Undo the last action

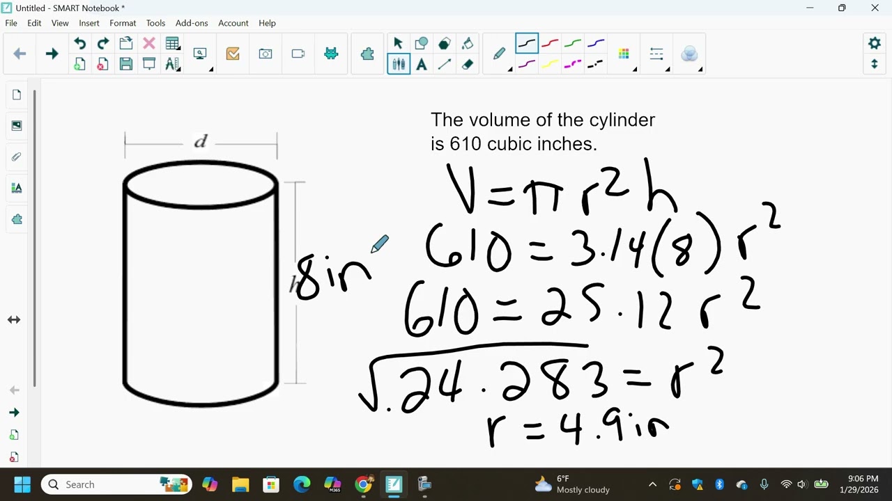(x=79, y=43)
